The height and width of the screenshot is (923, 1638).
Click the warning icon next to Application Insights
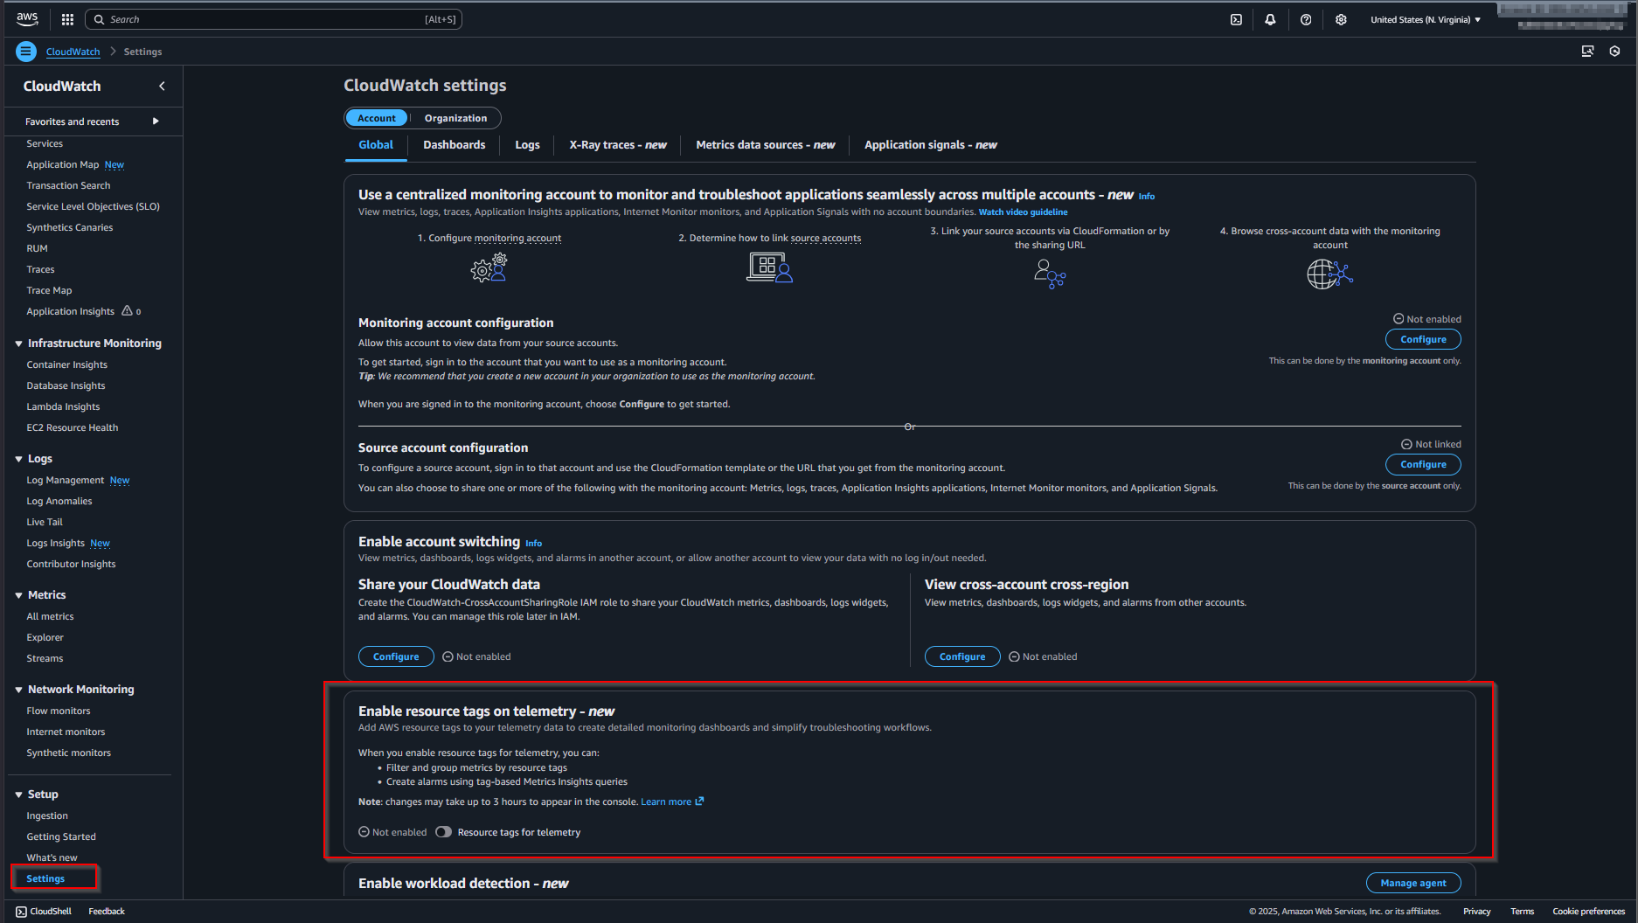[x=127, y=311]
